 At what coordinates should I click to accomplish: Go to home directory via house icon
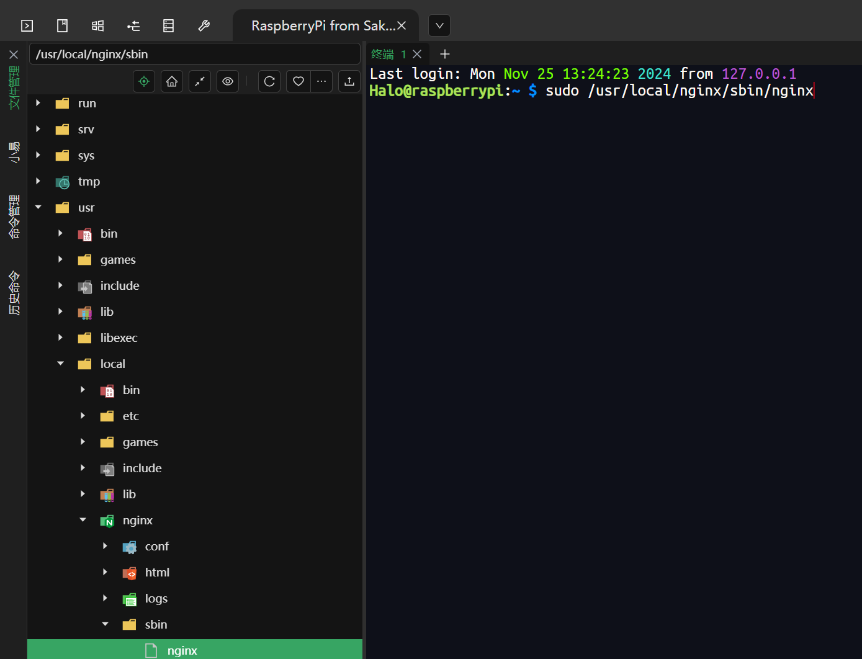pos(172,81)
